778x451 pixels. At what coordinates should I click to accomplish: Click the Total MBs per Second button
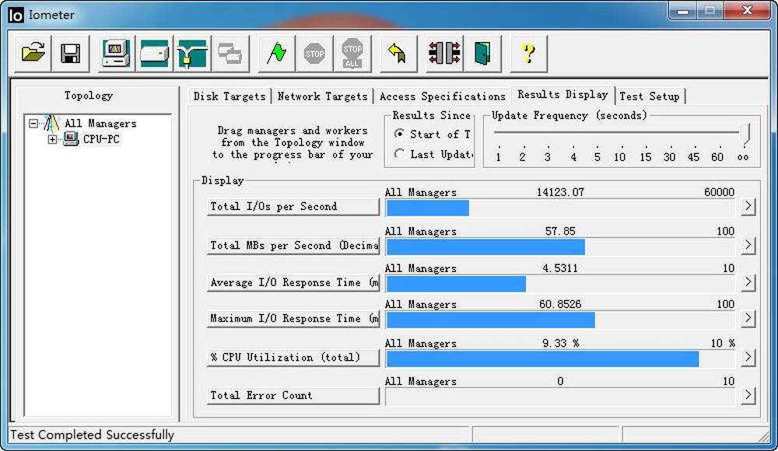[293, 246]
